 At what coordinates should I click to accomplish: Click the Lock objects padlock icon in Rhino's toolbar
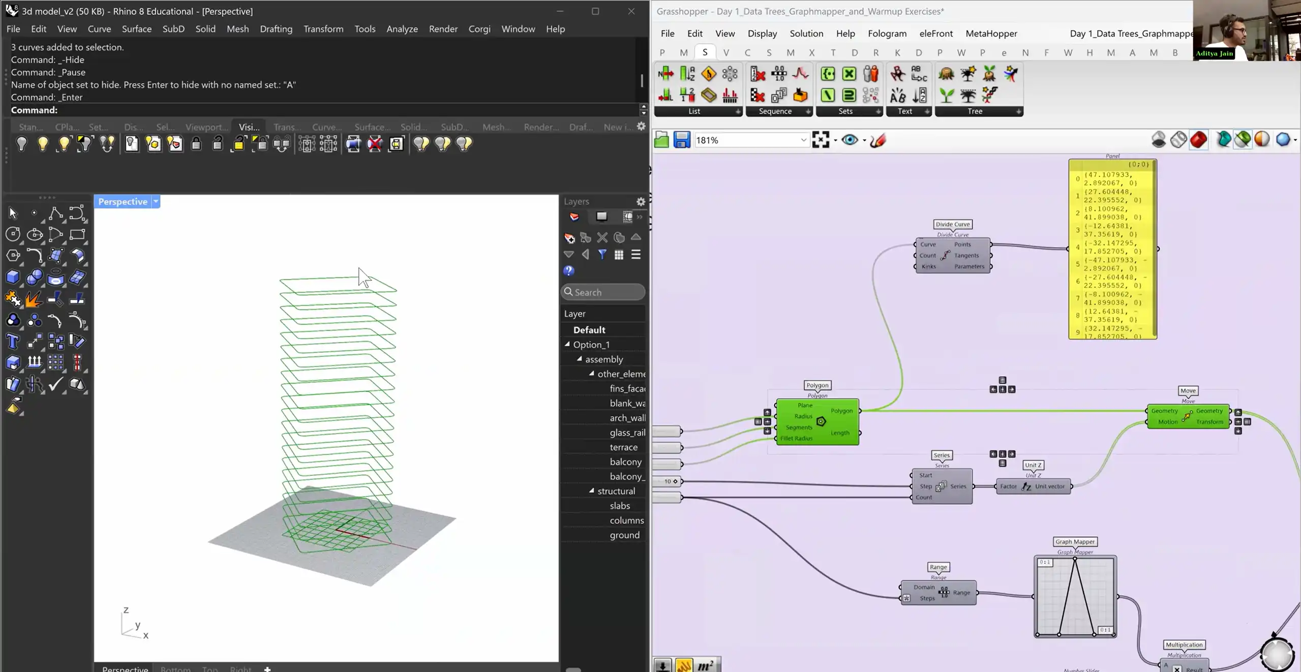pos(197,144)
